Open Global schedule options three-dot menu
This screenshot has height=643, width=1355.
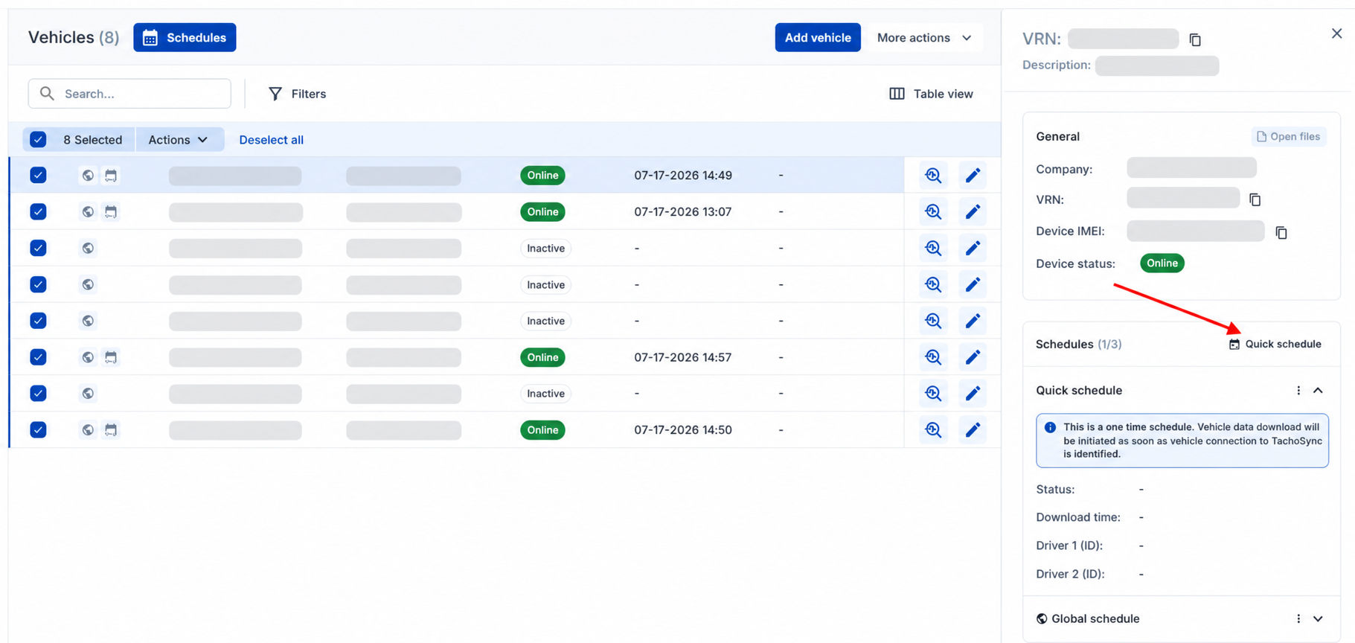point(1298,619)
